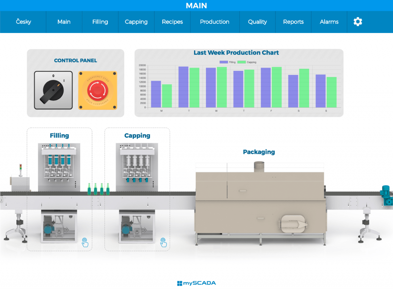The image size is (393, 289).
Task: Open the Recipes tab
Action: (172, 22)
